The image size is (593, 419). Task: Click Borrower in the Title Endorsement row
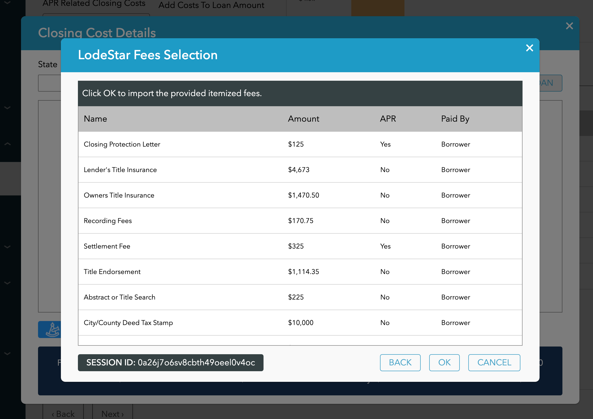click(456, 272)
